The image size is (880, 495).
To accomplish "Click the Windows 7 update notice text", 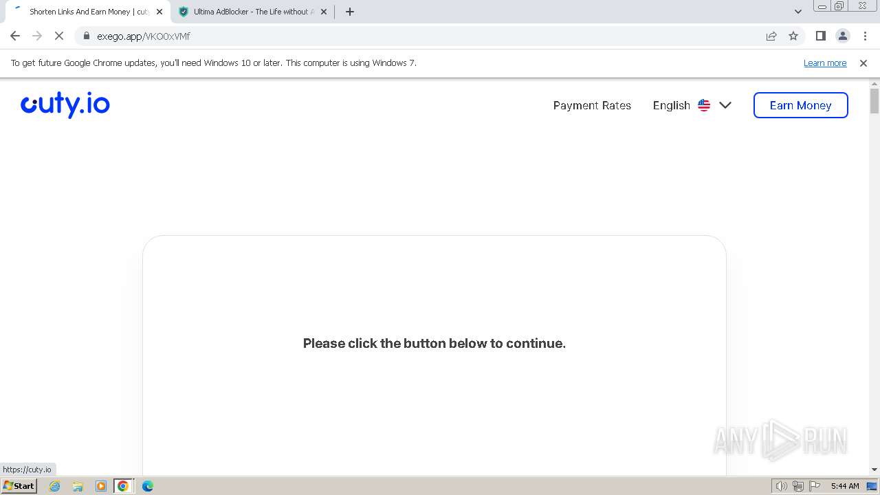I will [214, 63].
